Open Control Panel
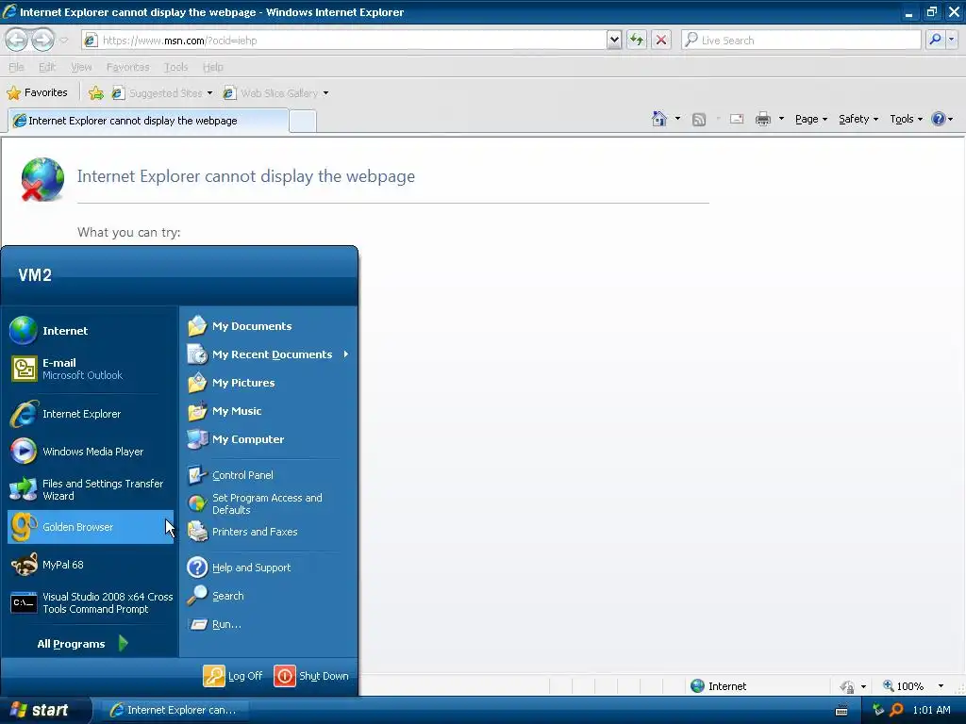 click(x=269, y=475)
